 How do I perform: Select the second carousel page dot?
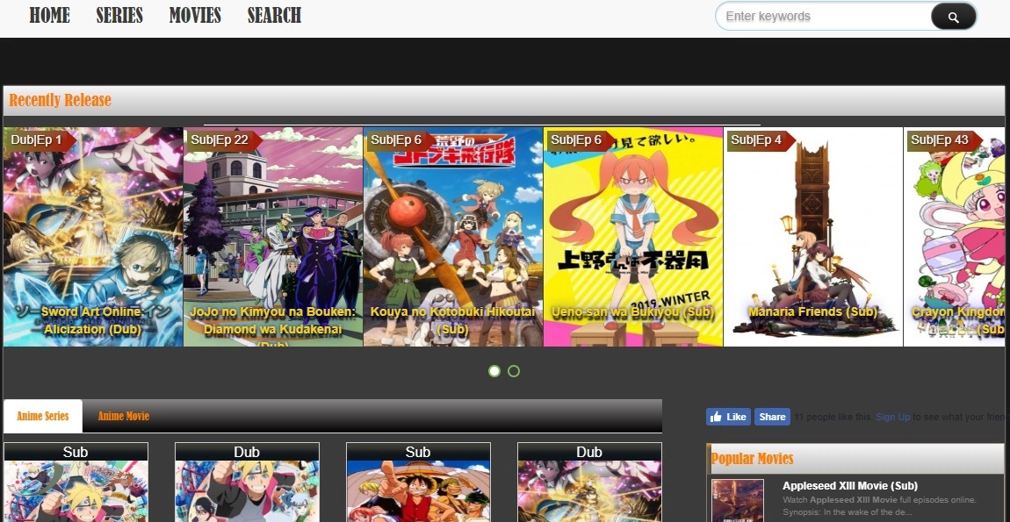click(514, 371)
